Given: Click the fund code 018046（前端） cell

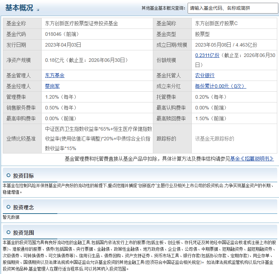Looking at the screenshot, I should [97, 34].
